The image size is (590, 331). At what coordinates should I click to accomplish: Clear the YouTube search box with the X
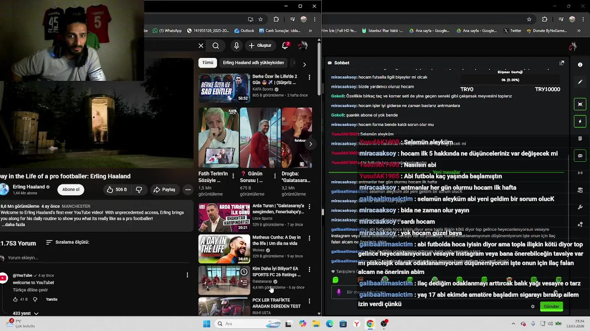coord(201,46)
